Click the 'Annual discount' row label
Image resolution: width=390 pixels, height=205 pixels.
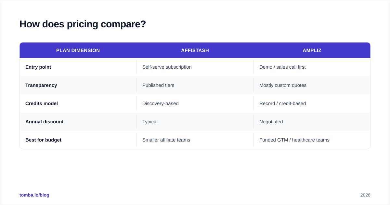tap(45, 122)
